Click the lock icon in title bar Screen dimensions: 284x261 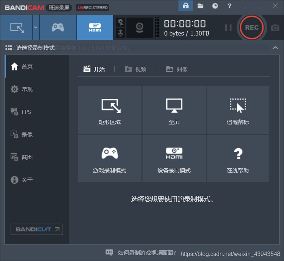[186, 6]
